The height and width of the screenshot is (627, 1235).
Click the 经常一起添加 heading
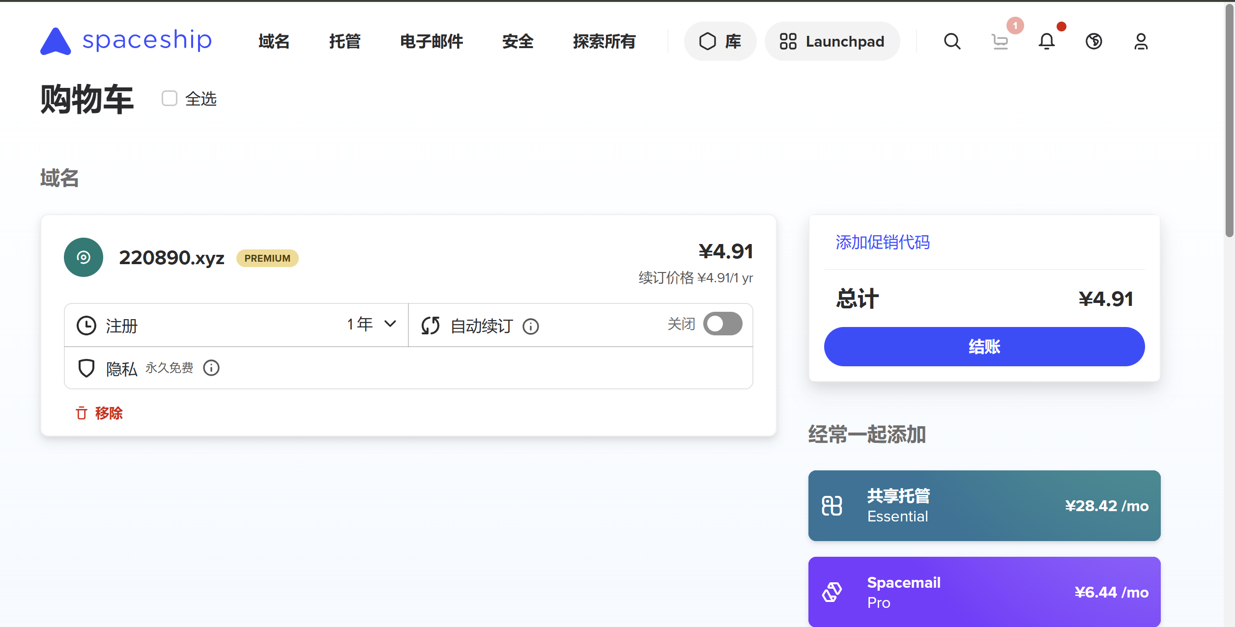point(867,435)
